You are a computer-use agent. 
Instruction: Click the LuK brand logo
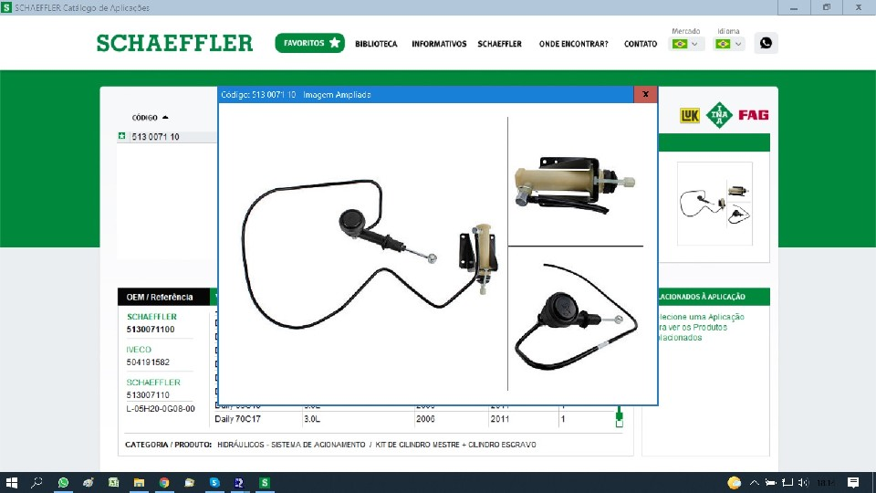point(689,115)
